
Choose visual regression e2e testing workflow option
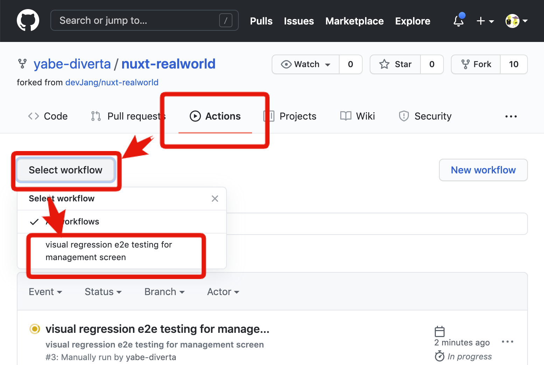pos(122,251)
